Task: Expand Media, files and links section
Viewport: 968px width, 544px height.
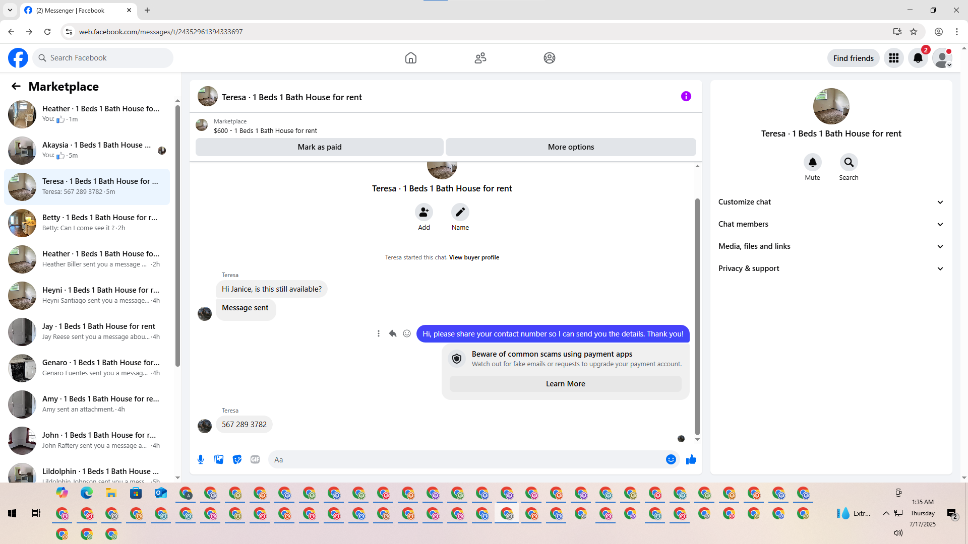Action: coord(831,246)
